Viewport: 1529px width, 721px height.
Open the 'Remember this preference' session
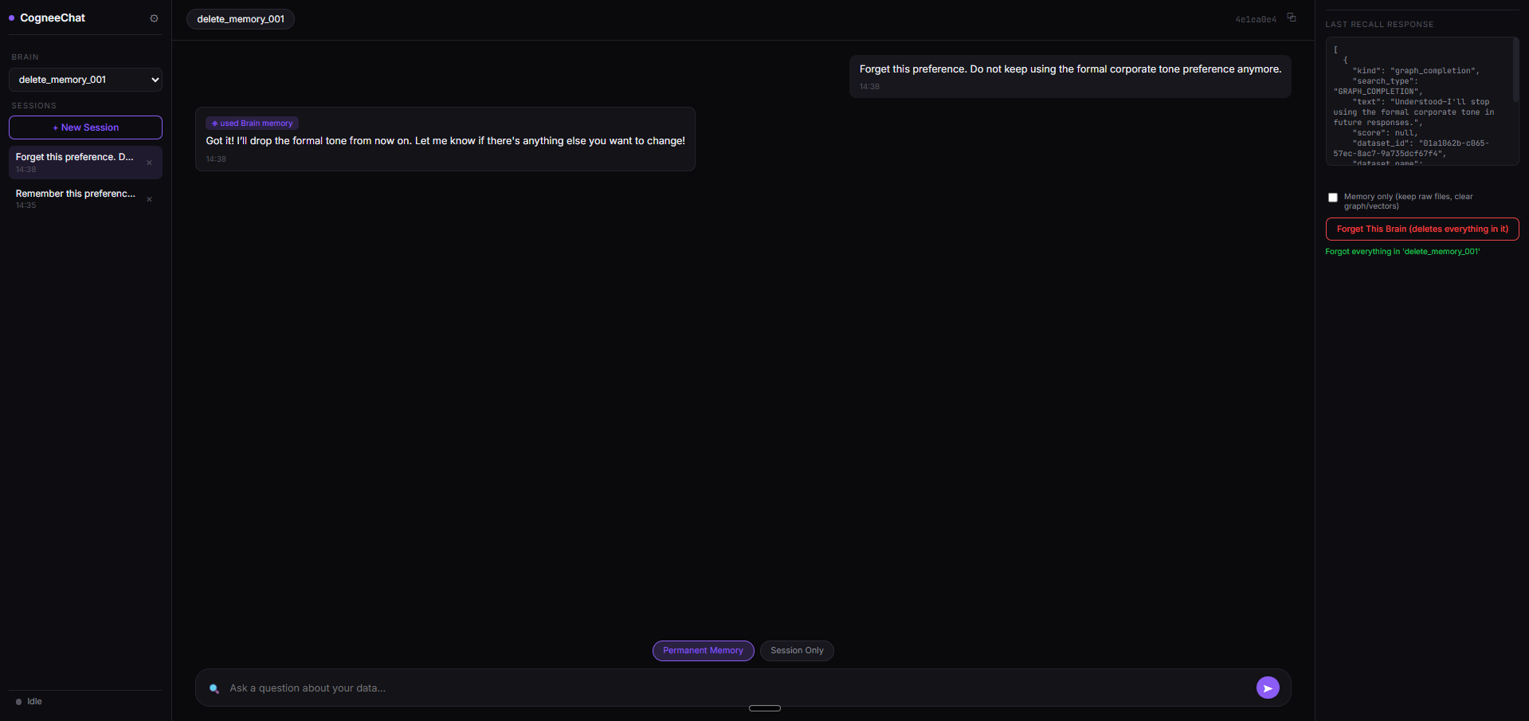tap(76, 198)
